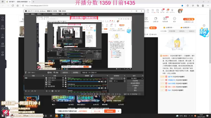The width and height of the screenshot is (211, 118).
Task: Expand 直播回看 chevron link
Action: [186, 28]
